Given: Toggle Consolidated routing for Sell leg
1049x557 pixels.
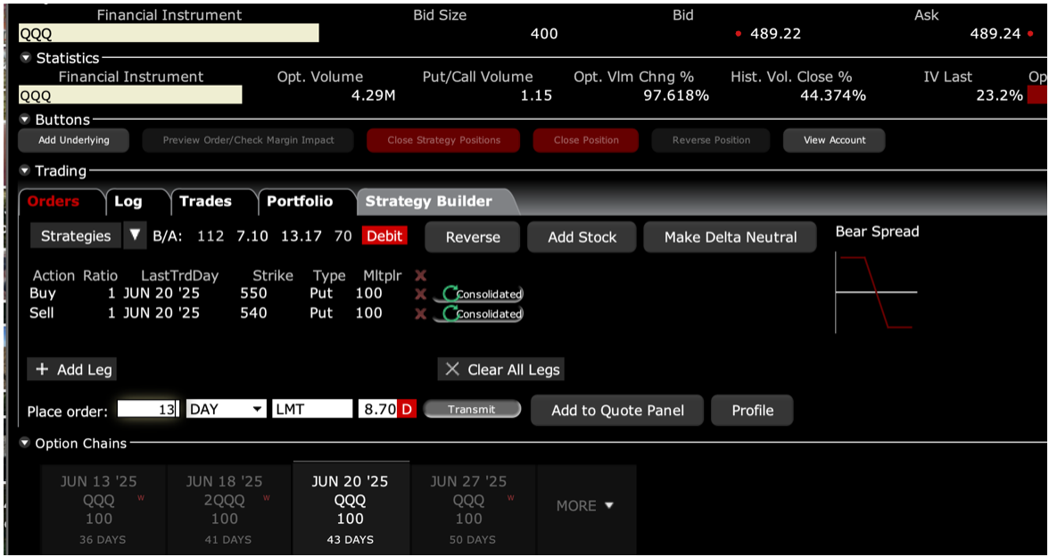Looking at the screenshot, I should coord(478,314).
